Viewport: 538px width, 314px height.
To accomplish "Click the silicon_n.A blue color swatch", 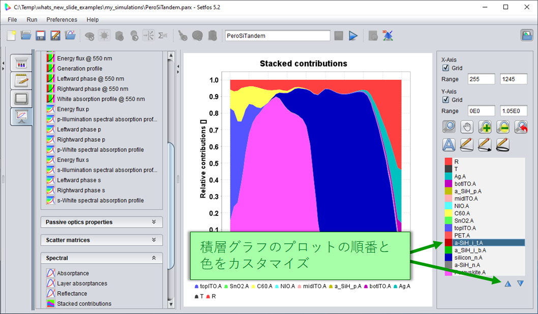I will tap(449, 258).
